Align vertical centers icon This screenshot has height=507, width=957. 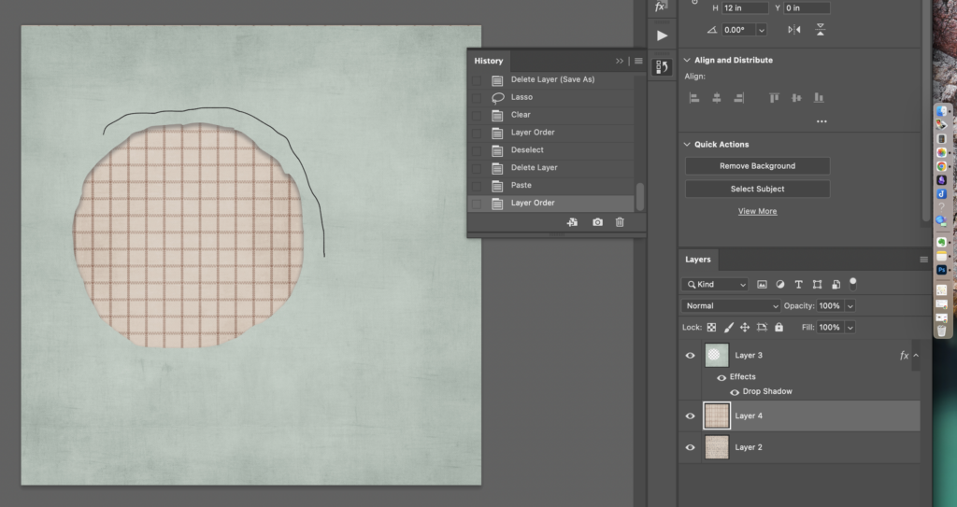click(796, 98)
